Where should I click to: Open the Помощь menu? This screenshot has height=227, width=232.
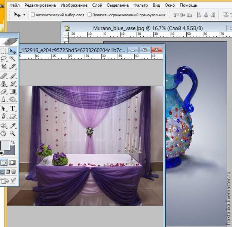click(x=188, y=5)
